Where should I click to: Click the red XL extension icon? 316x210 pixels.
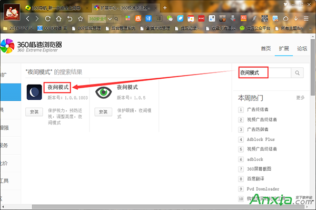click(243, 18)
